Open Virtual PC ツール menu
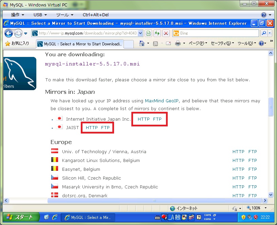The image size is (277, 225). coord(64,15)
